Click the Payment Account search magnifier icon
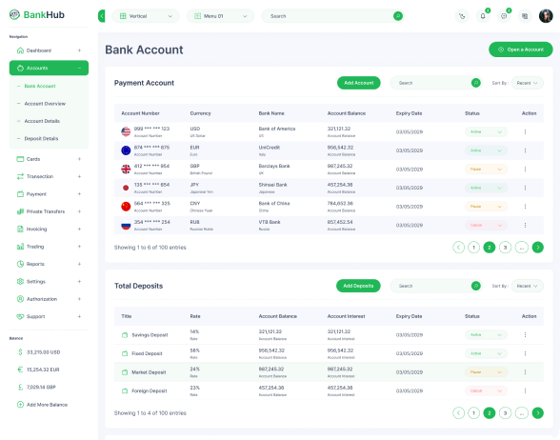Viewport: 560px width, 440px height. click(x=476, y=83)
